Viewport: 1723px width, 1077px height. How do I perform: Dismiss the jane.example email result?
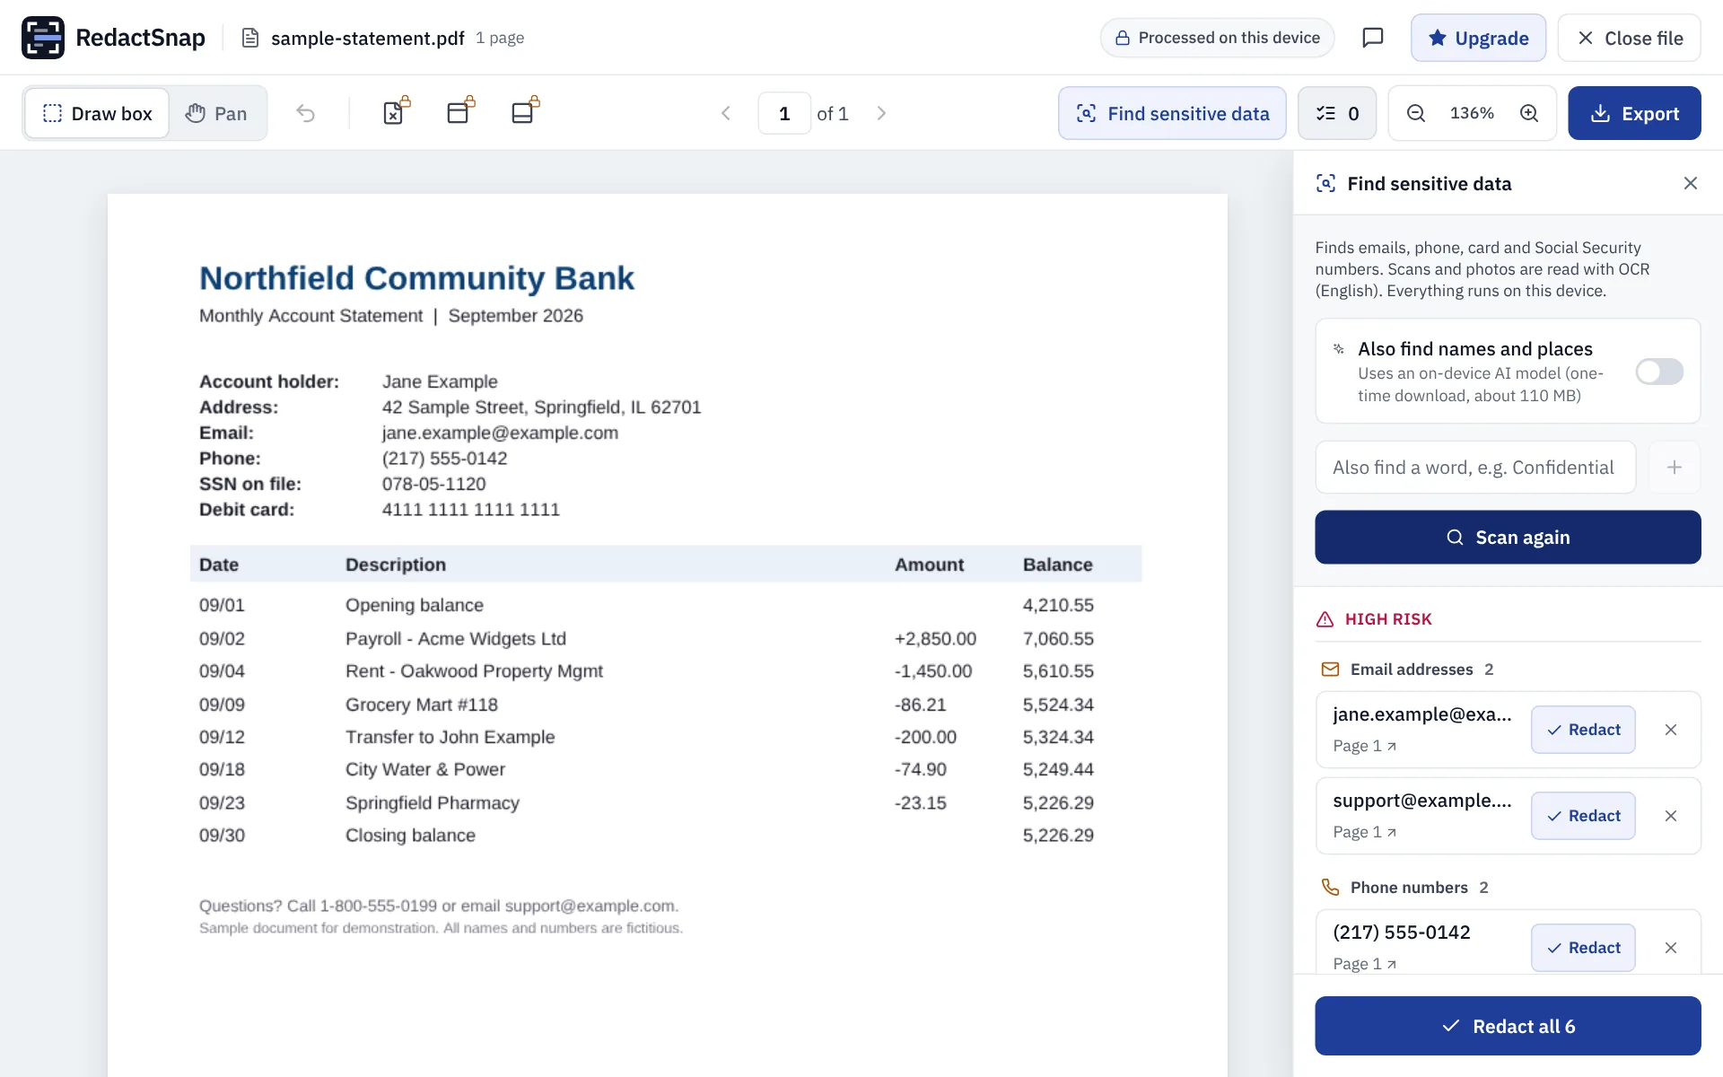[1671, 730]
